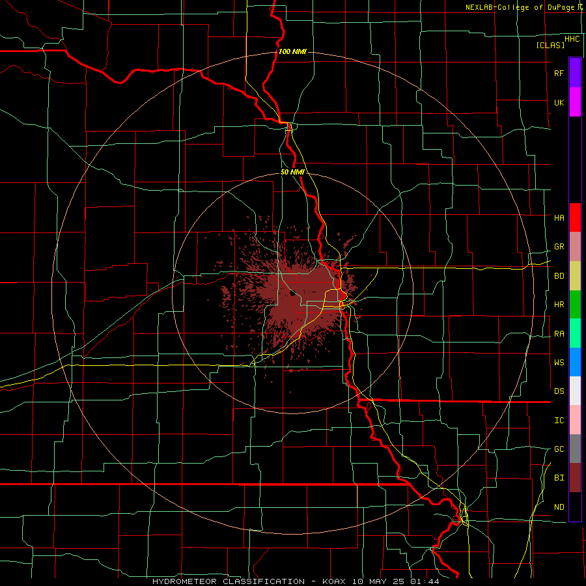Click the RF legend label
This screenshot has width=586, height=586.
[x=559, y=73]
